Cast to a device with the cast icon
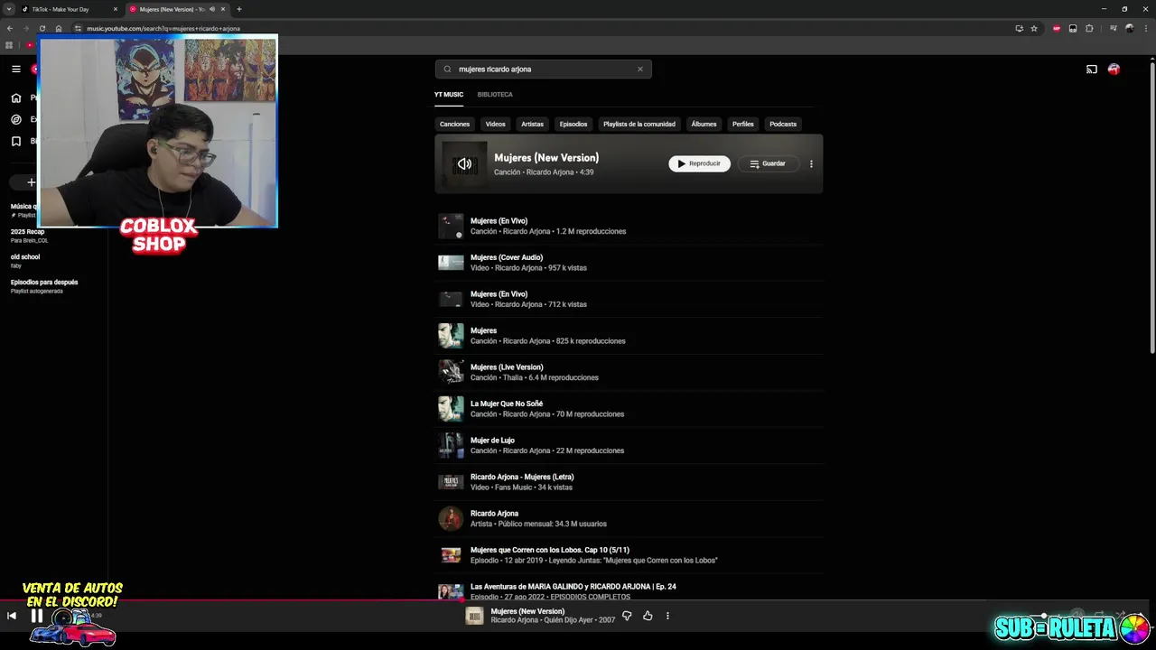 tap(1091, 70)
